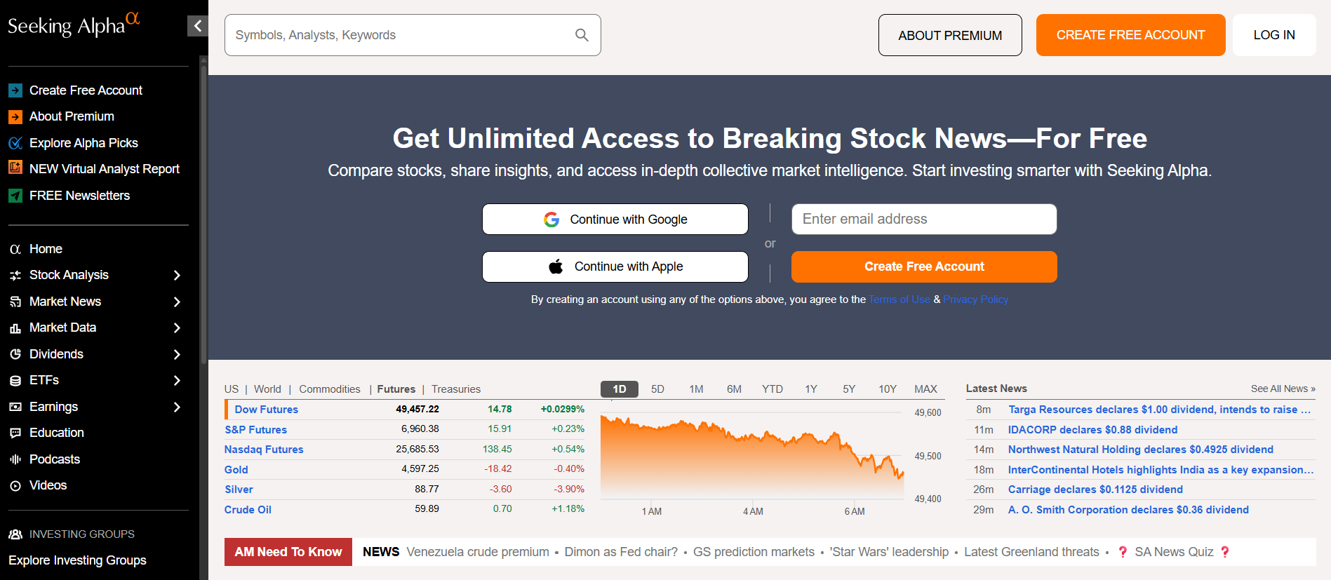Select the ETFs sidebar icon
This screenshot has height=580, width=1331.
pyautogui.click(x=15, y=380)
